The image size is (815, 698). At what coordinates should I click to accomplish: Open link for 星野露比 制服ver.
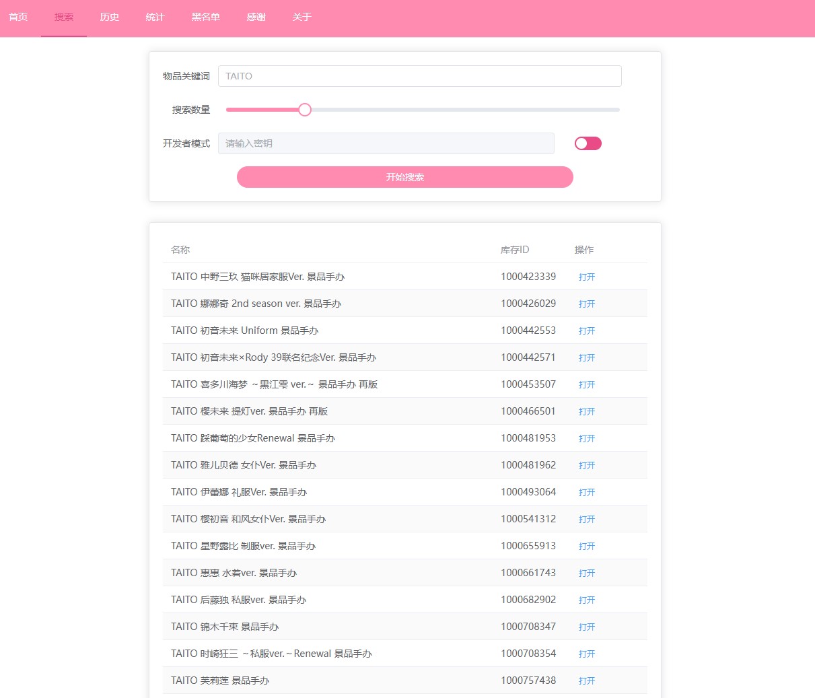coord(587,546)
